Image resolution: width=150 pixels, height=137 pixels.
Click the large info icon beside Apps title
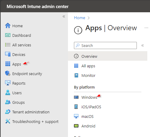(x=78, y=30)
